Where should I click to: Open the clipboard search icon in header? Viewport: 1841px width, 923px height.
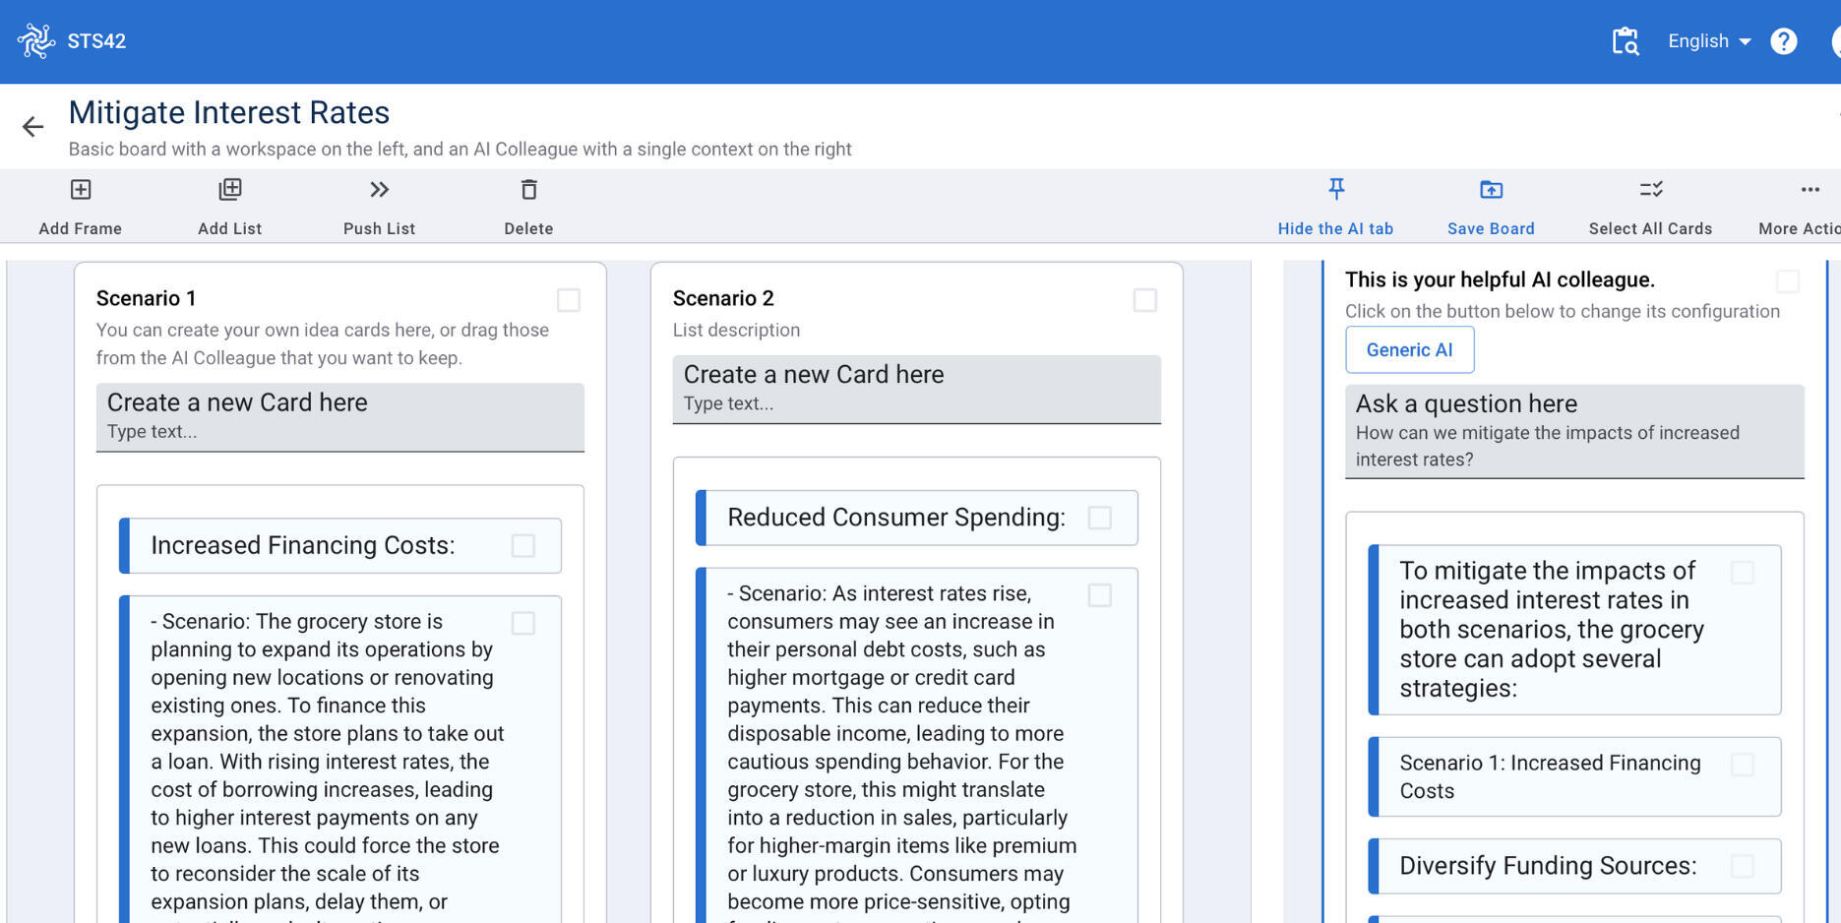[x=1625, y=41]
